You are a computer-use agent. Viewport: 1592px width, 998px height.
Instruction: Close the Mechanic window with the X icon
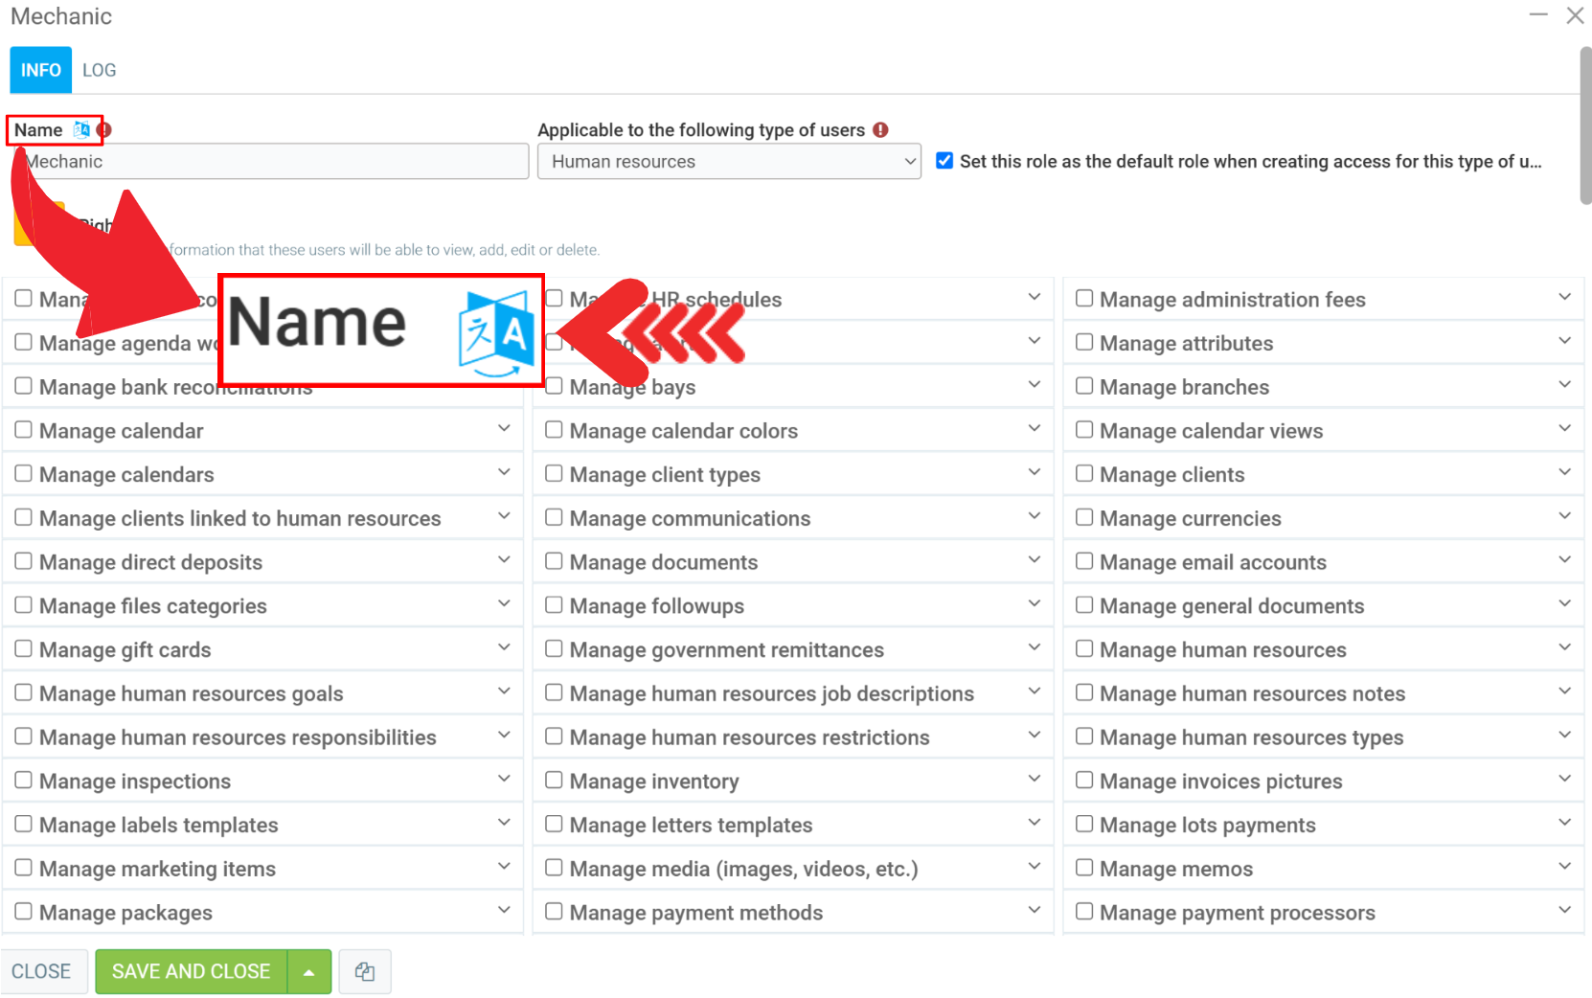pos(1575,16)
